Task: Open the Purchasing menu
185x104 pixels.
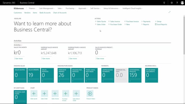Action: click(x=71, y=8)
